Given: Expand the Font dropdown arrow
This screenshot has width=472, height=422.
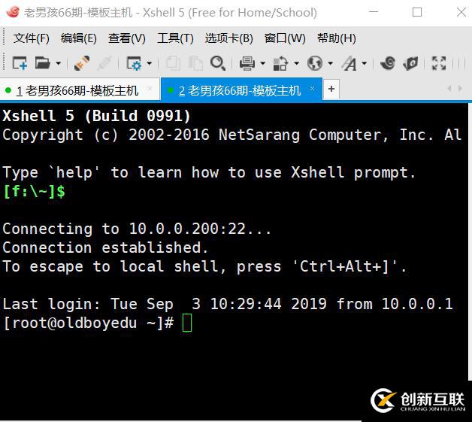Looking at the screenshot, I should click(x=365, y=63).
